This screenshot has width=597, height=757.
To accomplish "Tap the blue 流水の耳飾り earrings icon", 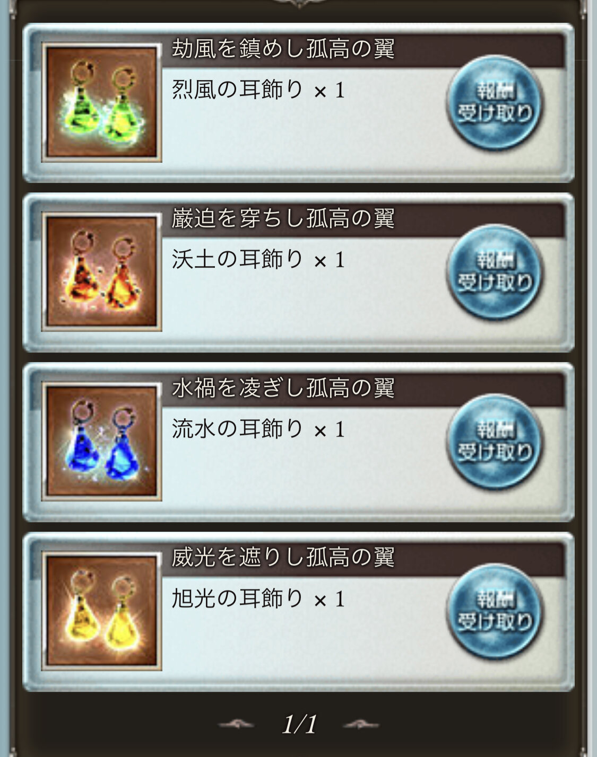I will [102, 442].
